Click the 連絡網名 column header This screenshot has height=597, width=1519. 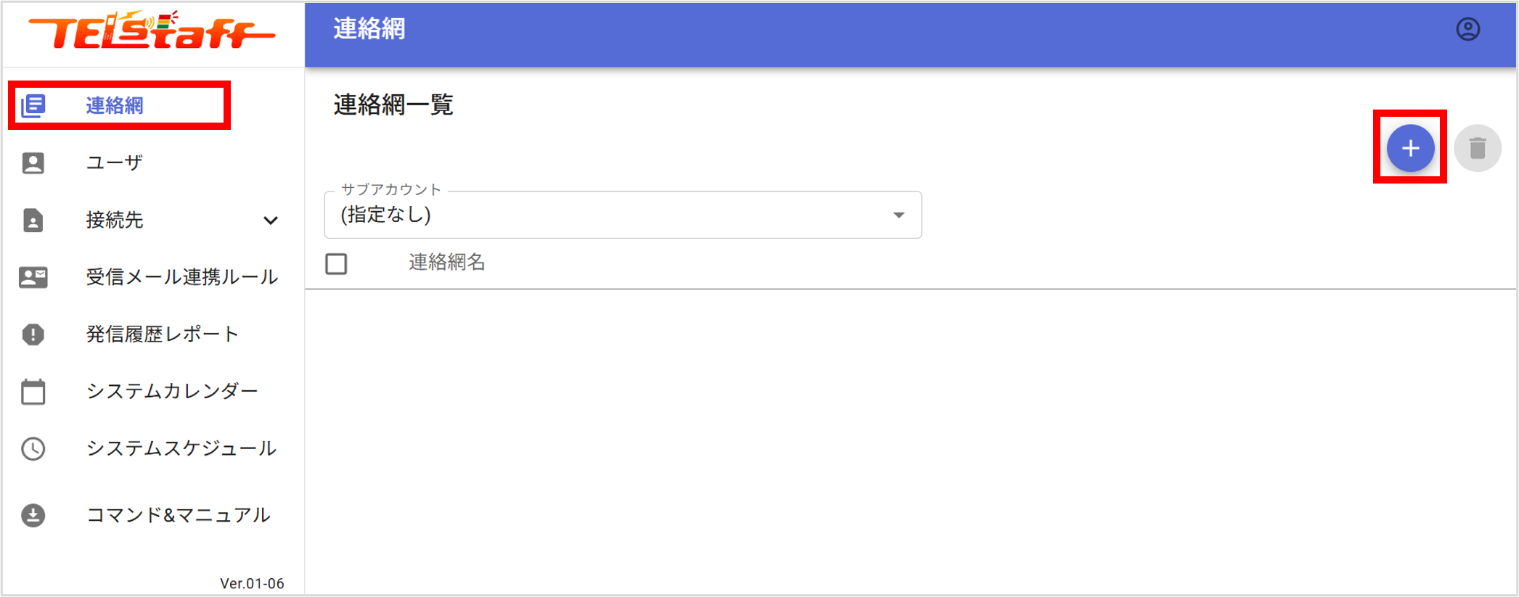tap(446, 263)
